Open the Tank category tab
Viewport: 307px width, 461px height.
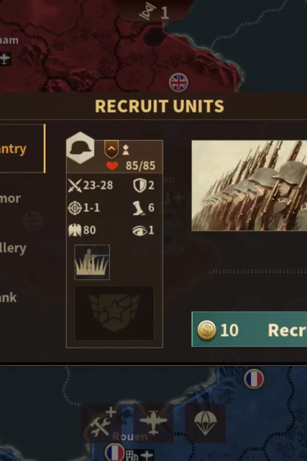click(9, 298)
